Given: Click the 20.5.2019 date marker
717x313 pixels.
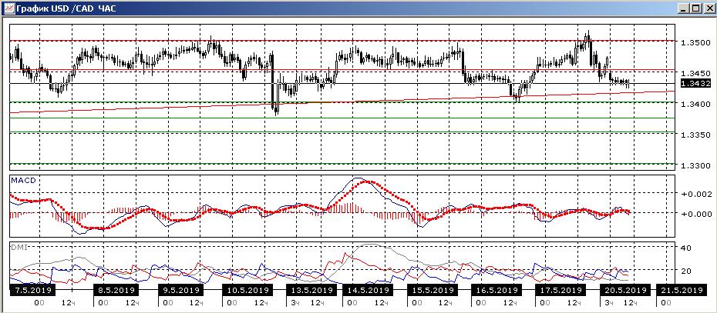Looking at the screenshot, I should pos(624,290).
